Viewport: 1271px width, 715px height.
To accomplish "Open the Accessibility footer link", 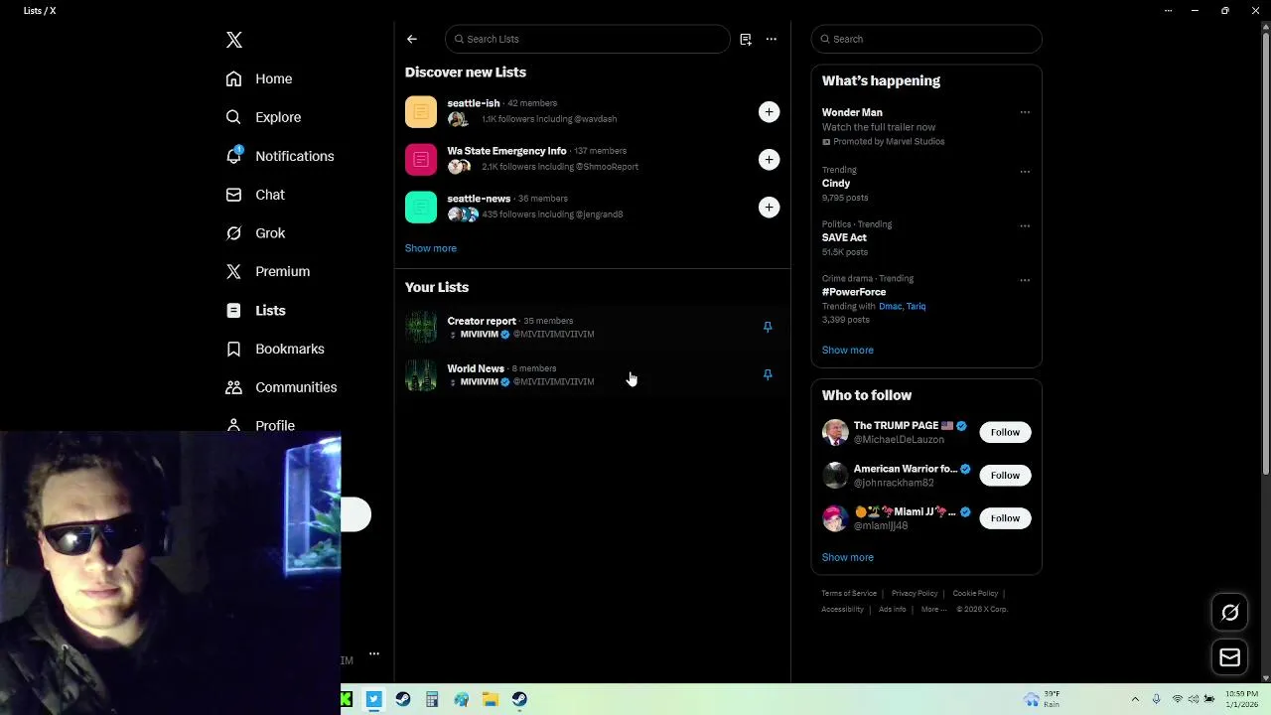I will (x=842, y=609).
